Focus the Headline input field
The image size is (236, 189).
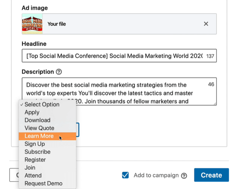tap(119, 56)
